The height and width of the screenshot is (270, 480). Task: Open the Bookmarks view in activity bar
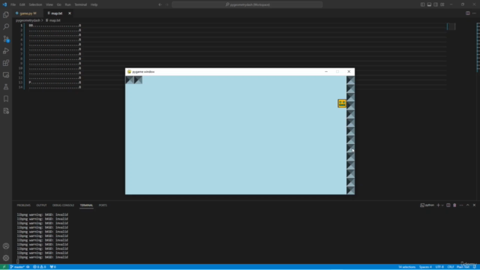point(6,99)
